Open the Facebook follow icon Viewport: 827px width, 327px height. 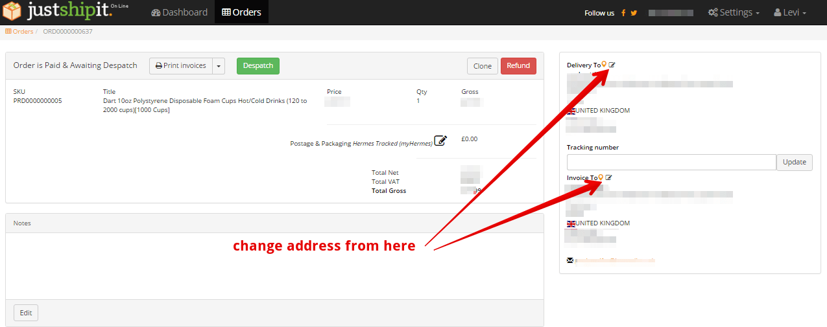click(x=624, y=13)
